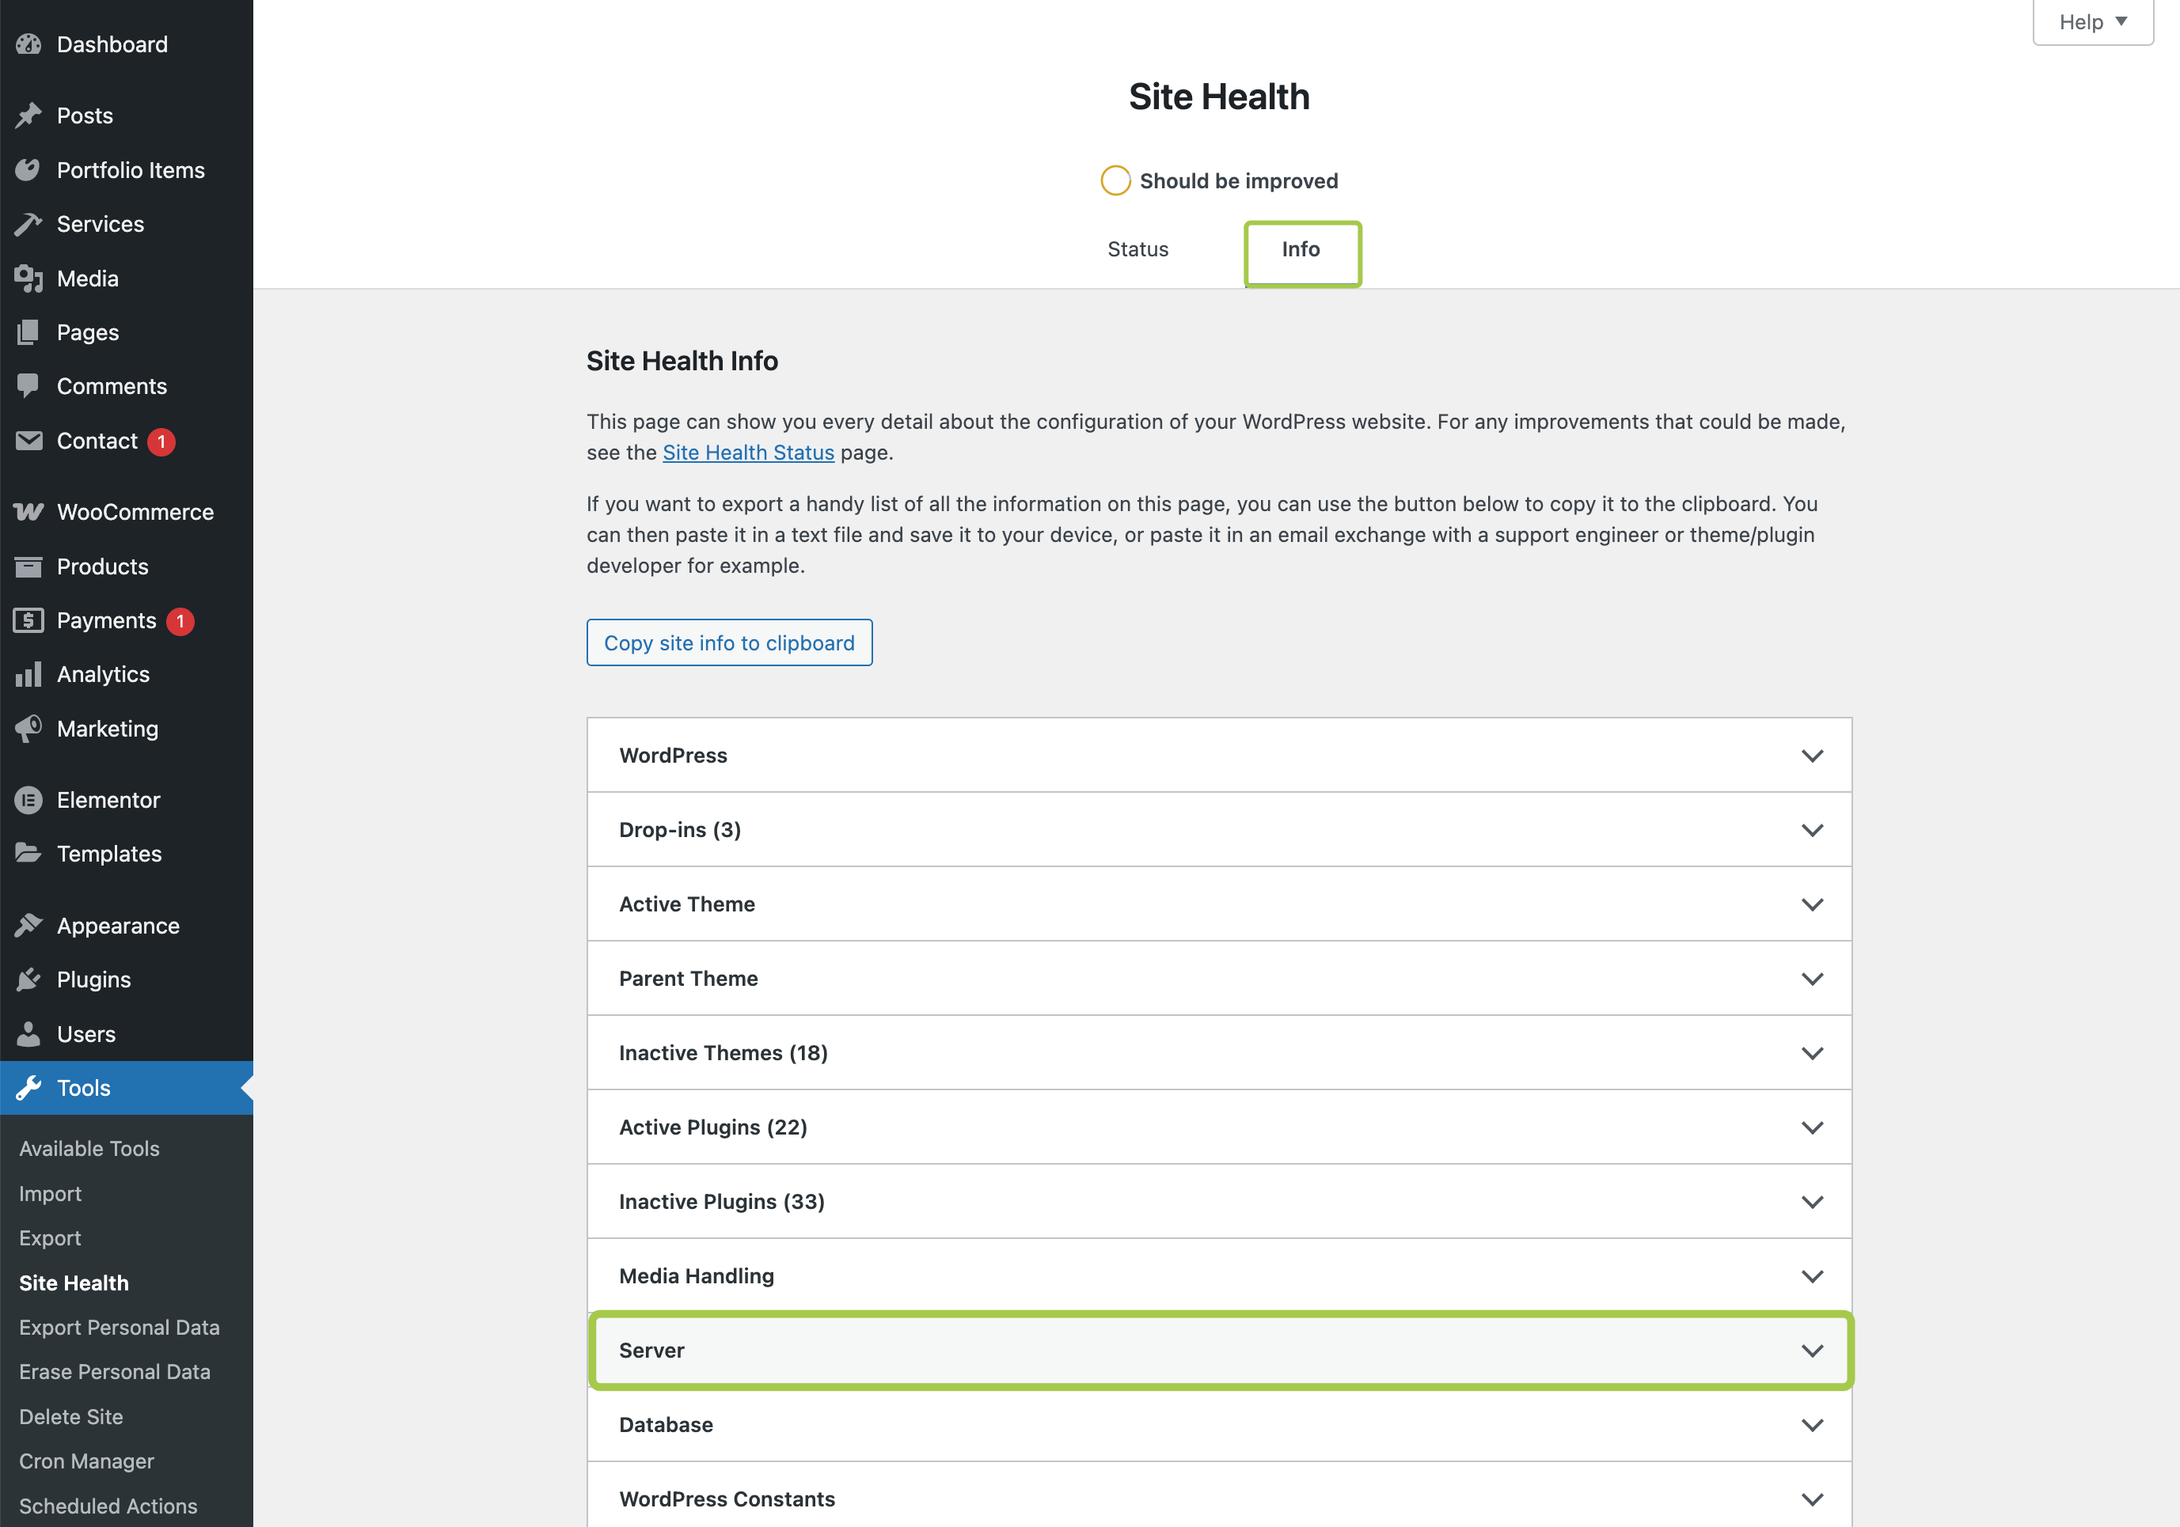Screen dimensions: 2180x1527
Task: Click the Plugins plug icon
Action: [x=28, y=979]
